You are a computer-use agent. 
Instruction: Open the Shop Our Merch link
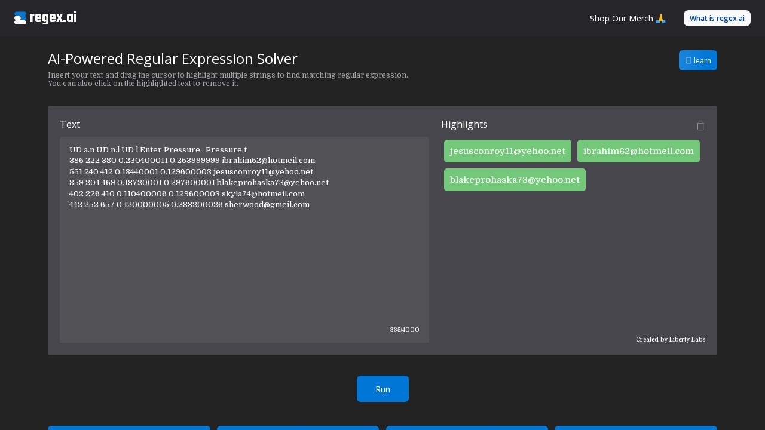click(628, 19)
